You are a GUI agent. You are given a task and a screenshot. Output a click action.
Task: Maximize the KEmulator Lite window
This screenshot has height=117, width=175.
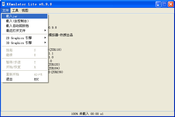pos(164,4)
